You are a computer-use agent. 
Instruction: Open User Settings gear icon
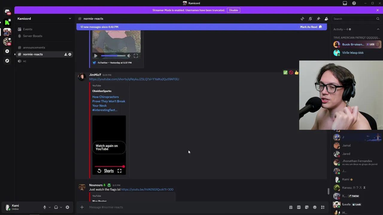(67, 207)
